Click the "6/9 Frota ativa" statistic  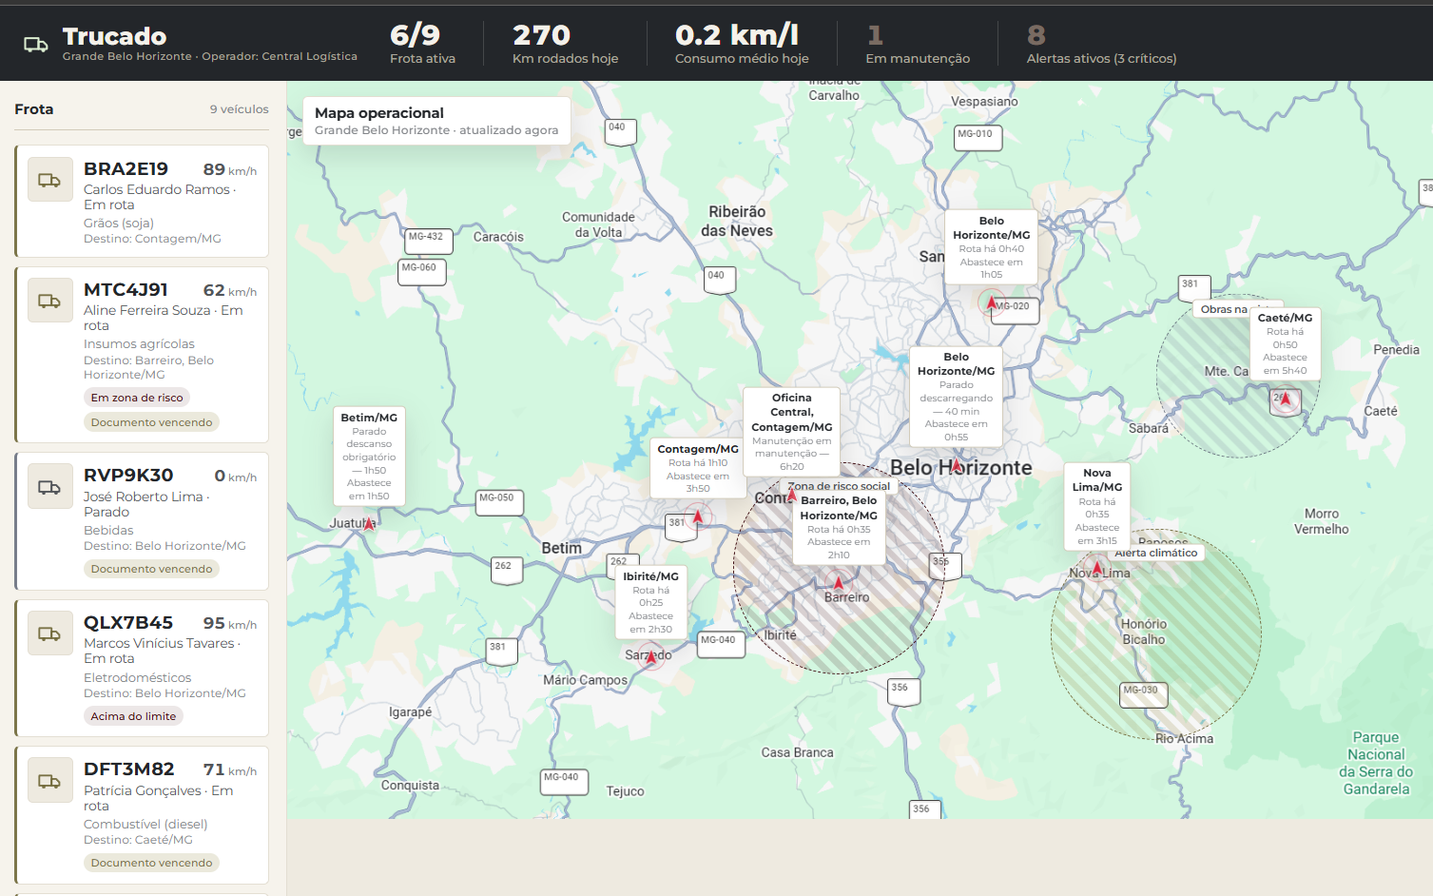422,44
